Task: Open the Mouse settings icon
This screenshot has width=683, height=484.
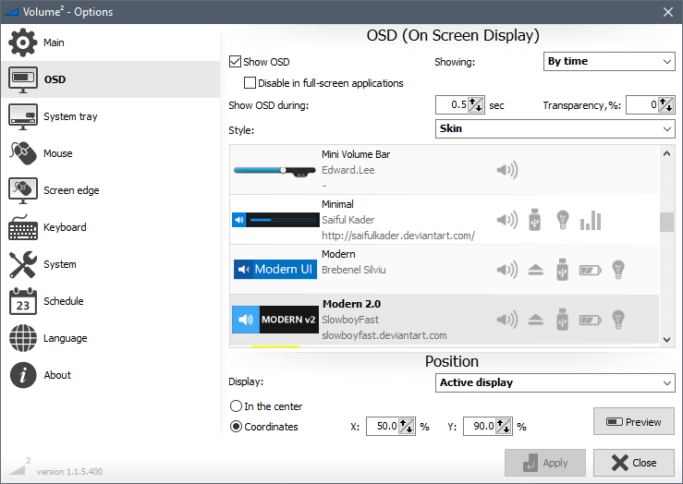Action: 23,153
